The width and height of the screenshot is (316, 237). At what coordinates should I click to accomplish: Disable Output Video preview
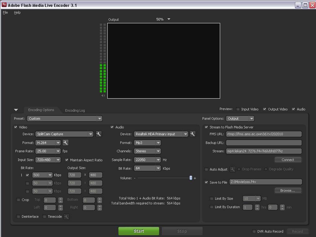(265, 109)
